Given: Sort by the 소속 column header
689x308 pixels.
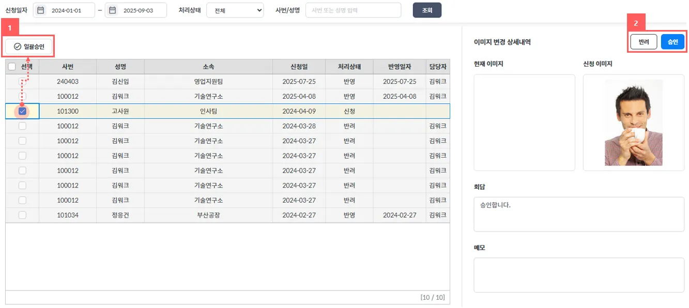Looking at the screenshot, I should [208, 67].
